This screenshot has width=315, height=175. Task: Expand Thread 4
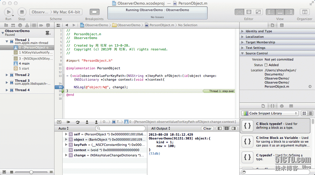coord(7,90)
